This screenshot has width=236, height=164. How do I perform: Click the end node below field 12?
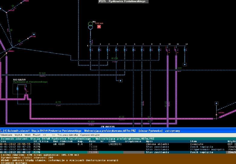(x=185, y=65)
